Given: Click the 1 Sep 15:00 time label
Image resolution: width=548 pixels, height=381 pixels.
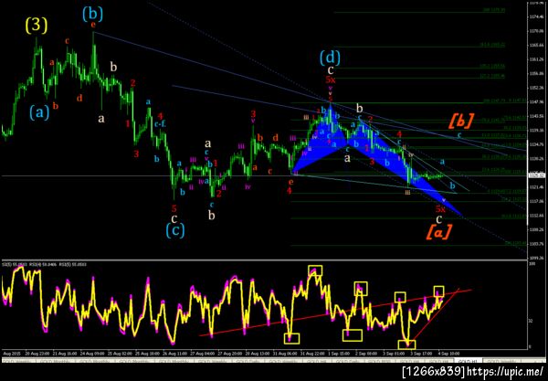Looking at the screenshot, I should (339, 354).
